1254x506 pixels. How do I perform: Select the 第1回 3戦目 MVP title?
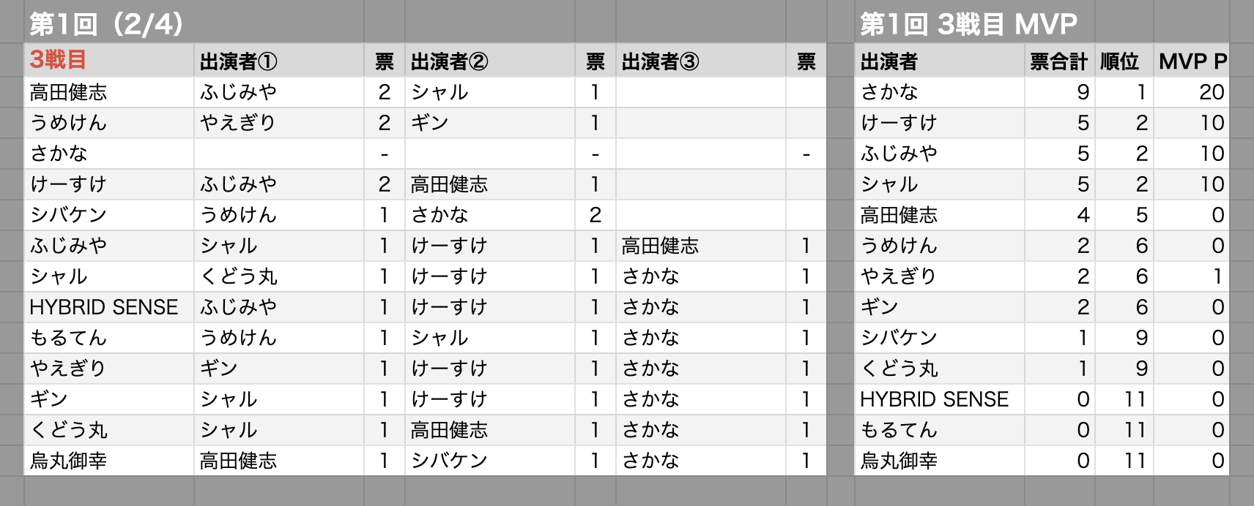coord(968,23)
